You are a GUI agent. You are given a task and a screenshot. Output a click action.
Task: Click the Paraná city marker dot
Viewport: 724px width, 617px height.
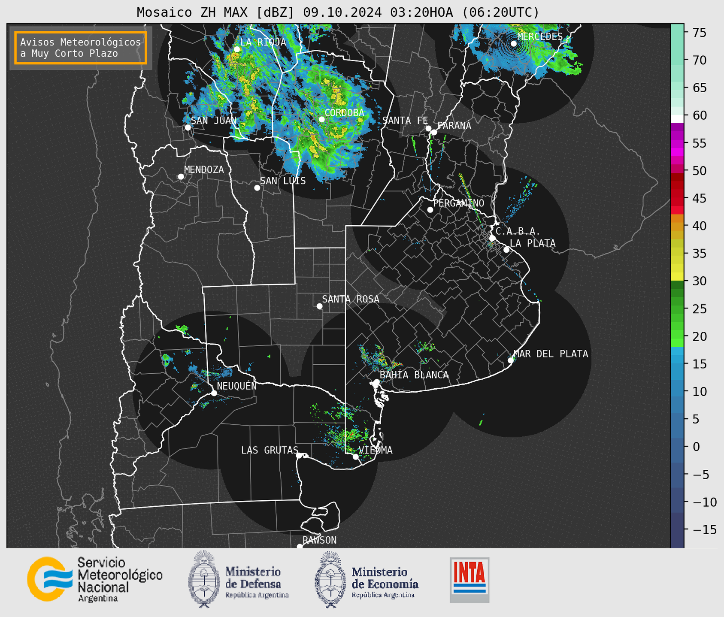click(x=434, y=132)
